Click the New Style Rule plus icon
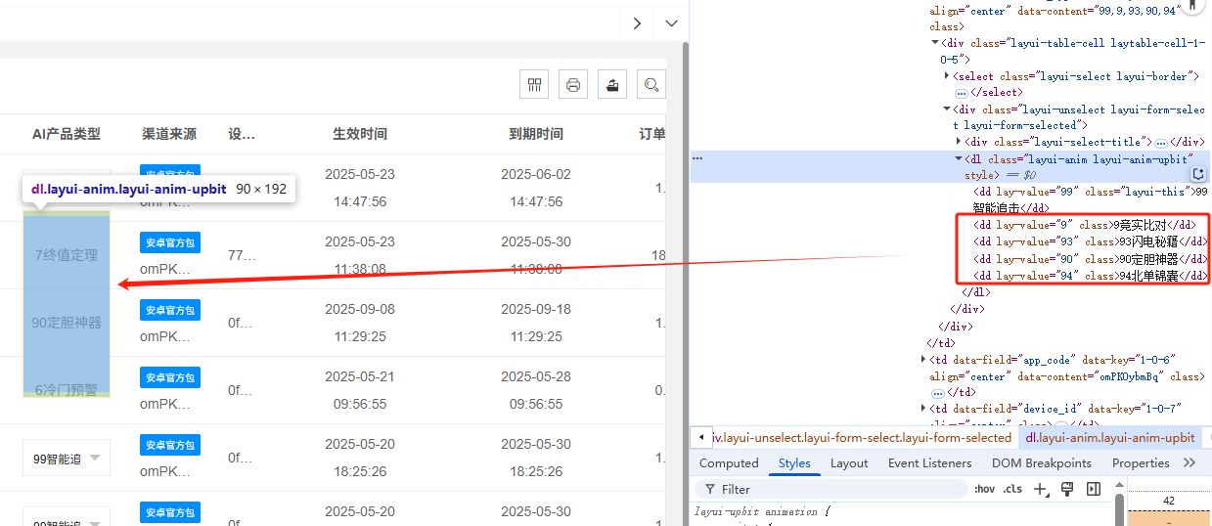 pyautogui.click(x=1041, y=489)
